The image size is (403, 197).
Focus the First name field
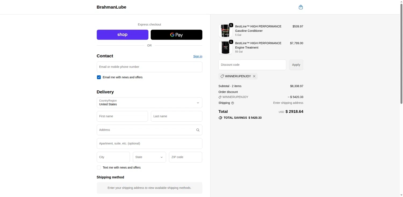[122, 116]
